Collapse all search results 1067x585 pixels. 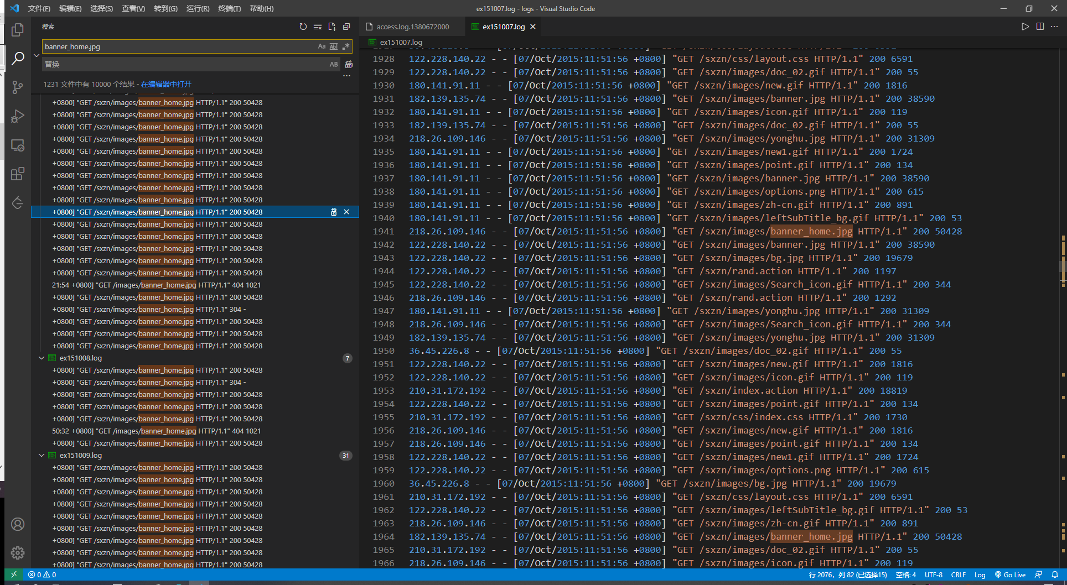point(346,27)
